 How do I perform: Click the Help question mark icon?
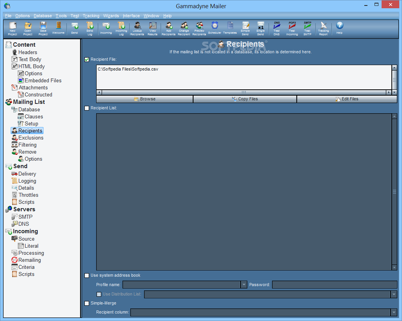point(340,28)
